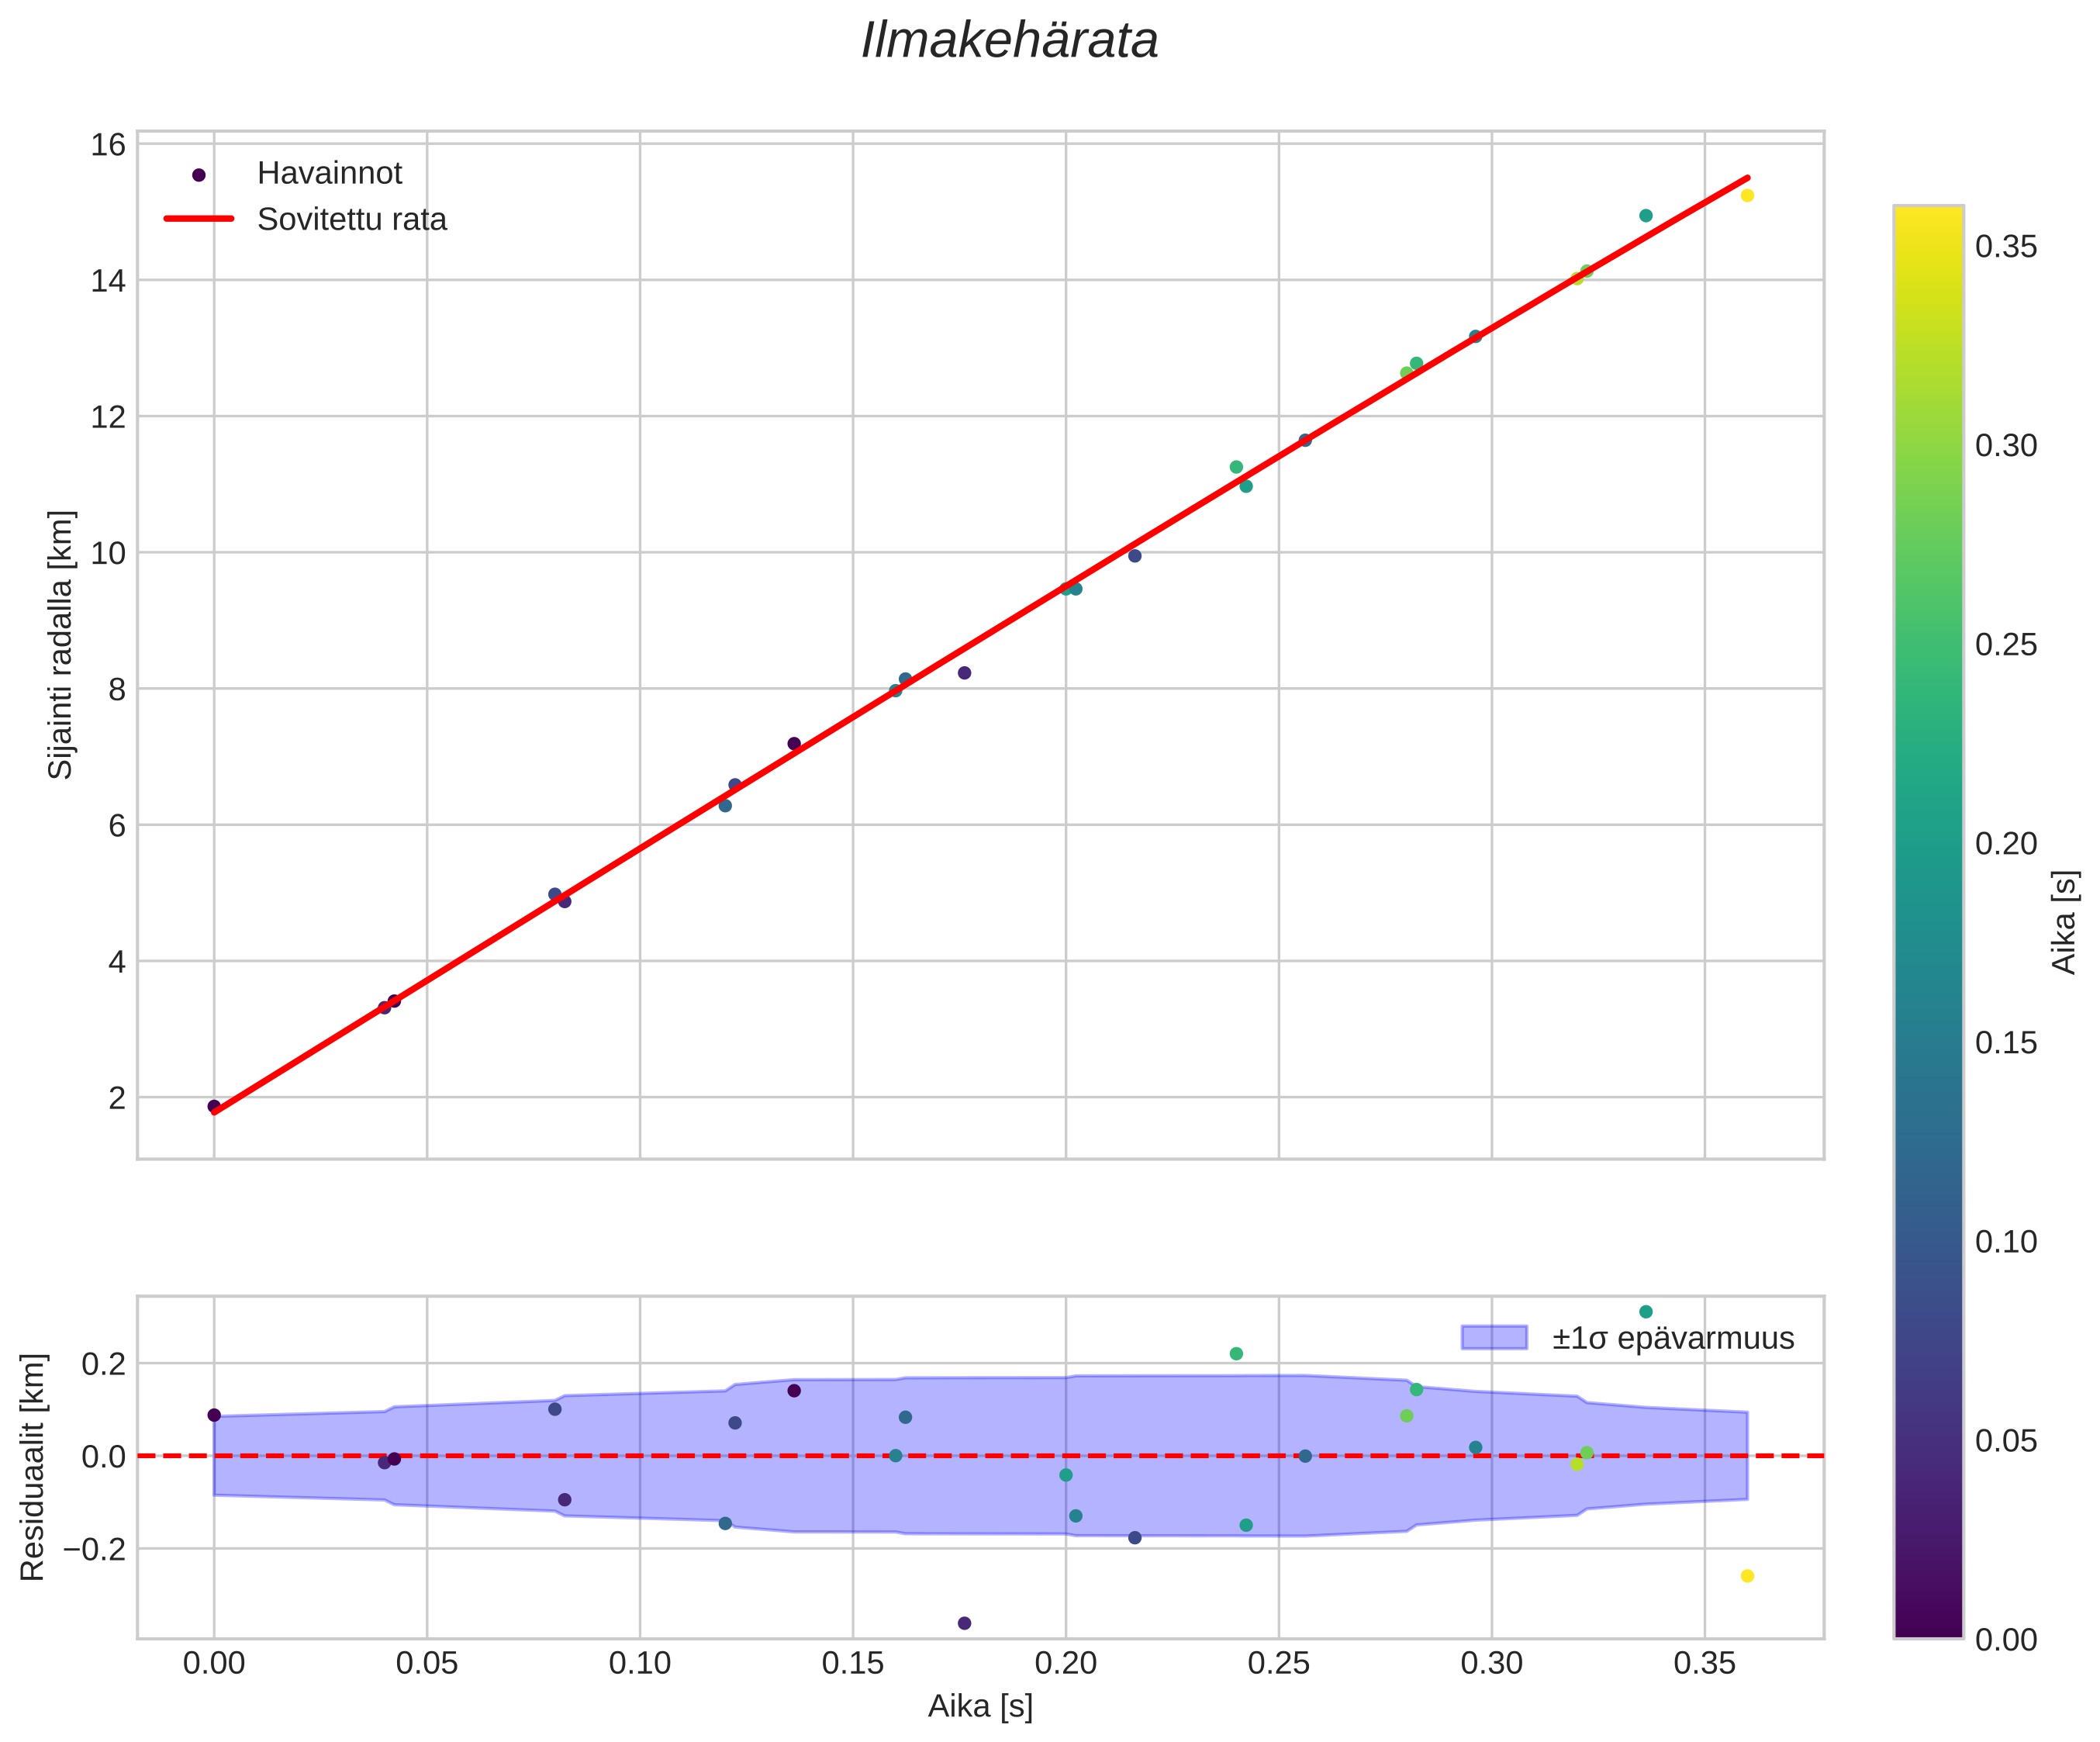Click the Havainnot legend text

click(x=329, y=174)
